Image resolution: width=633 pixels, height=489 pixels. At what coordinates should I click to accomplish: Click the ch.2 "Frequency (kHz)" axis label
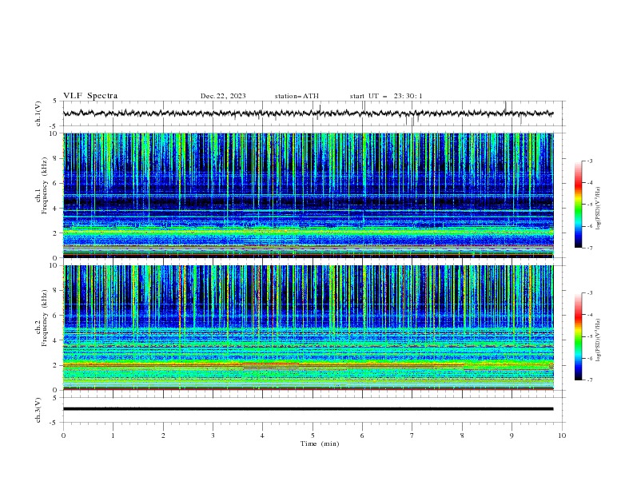[45, 318]
